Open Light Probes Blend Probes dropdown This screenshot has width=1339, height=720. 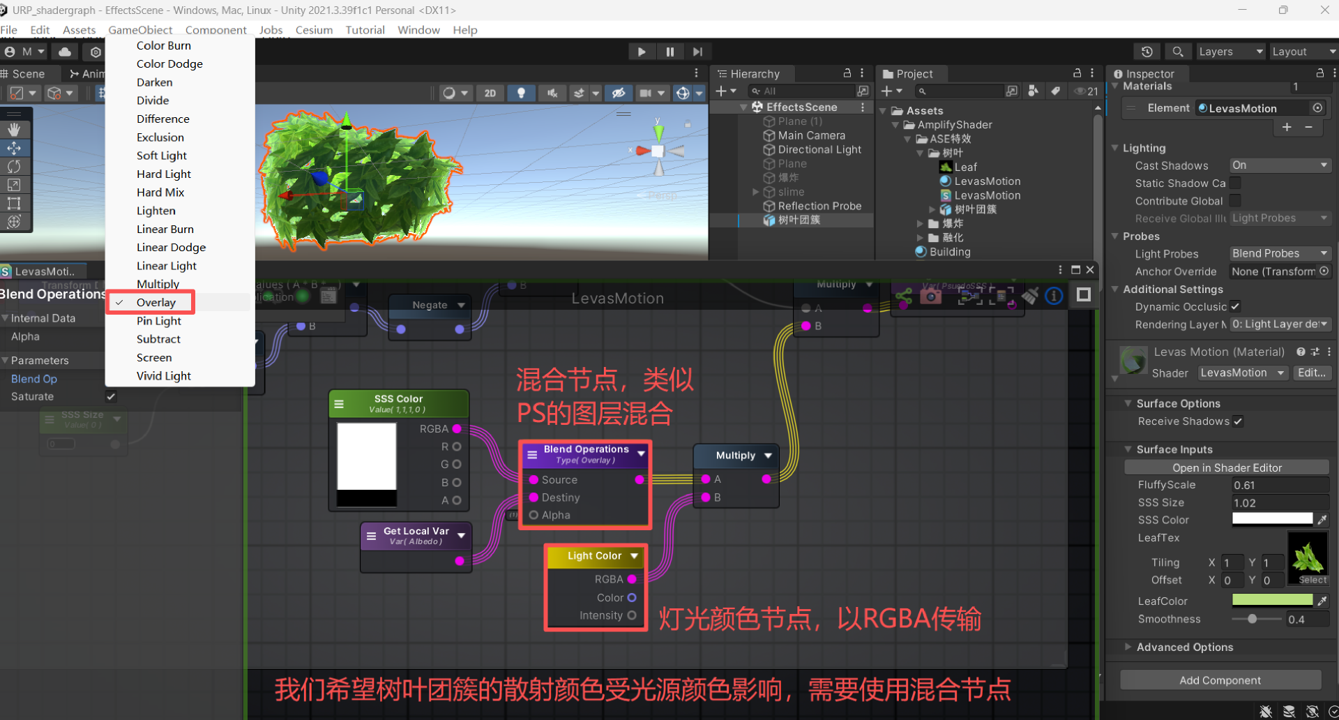[1280, 253]
